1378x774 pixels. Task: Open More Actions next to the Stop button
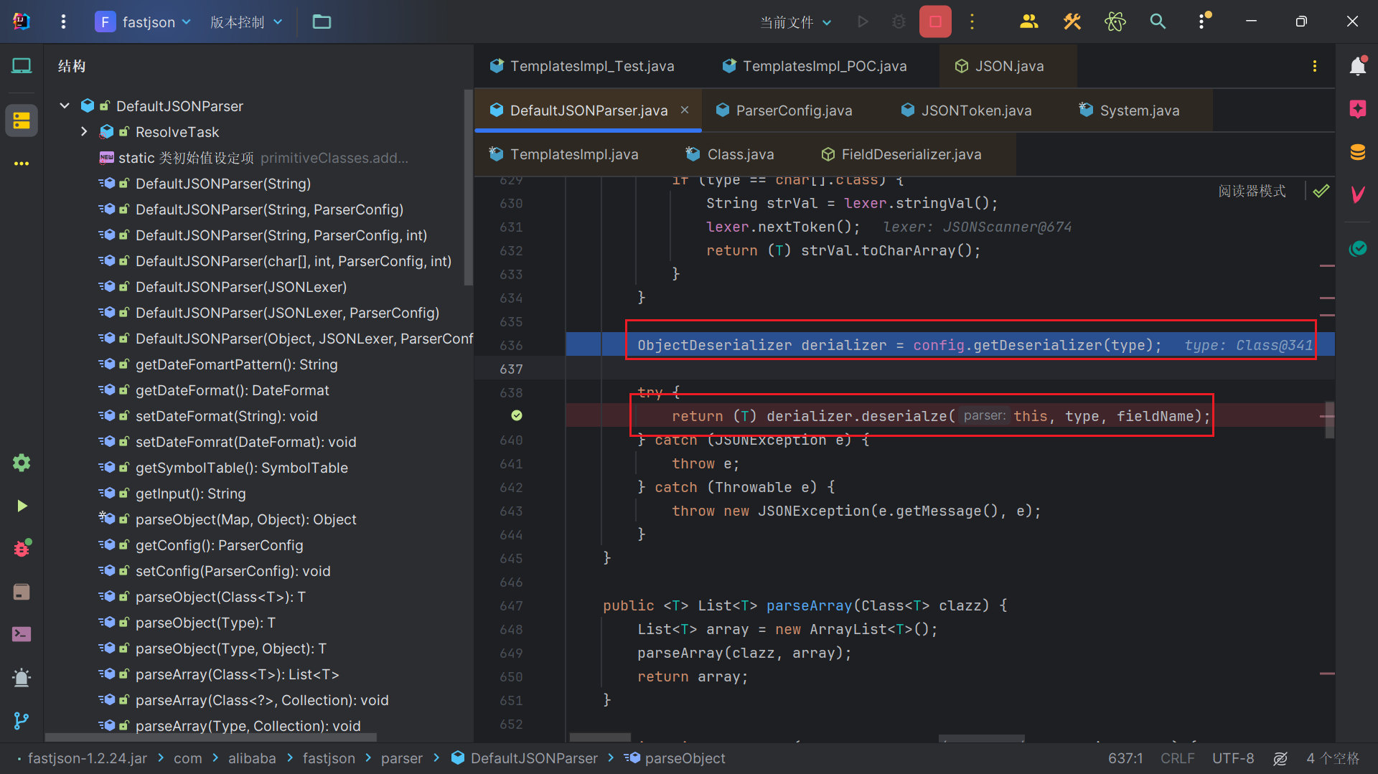pyautogui.click(x=972, y=22)
